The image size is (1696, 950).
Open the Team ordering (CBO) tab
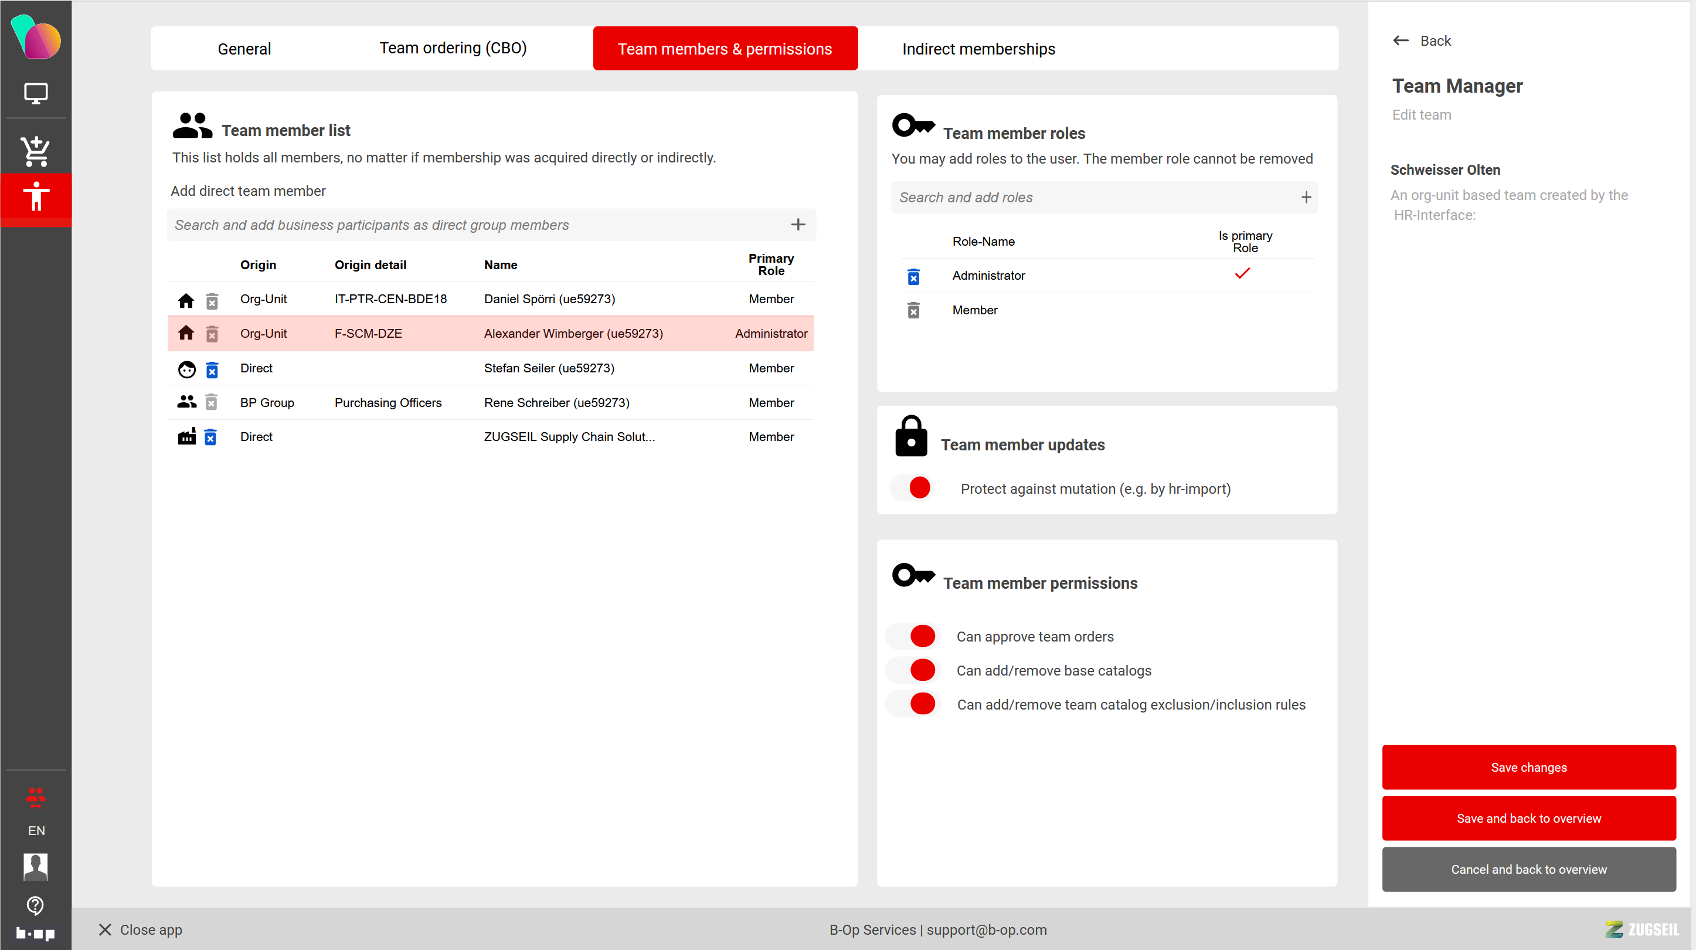coord(453,48)
